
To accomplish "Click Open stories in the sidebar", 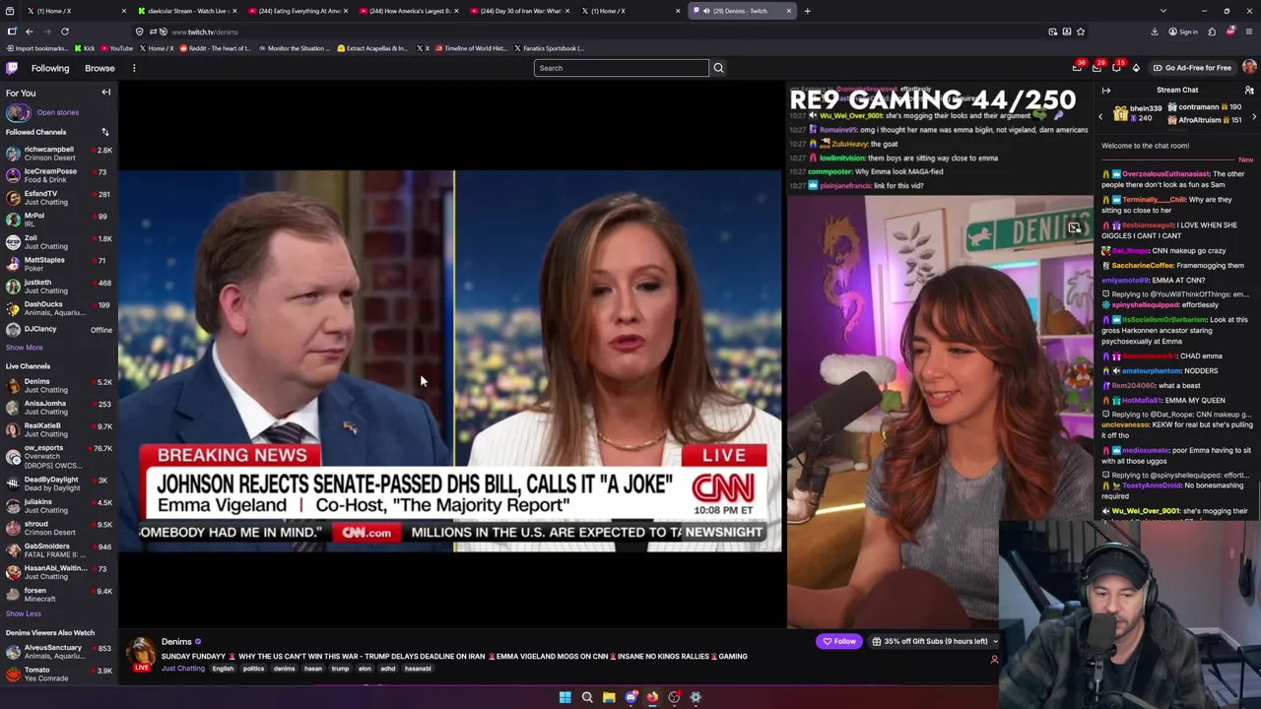I will pos(57,112).
